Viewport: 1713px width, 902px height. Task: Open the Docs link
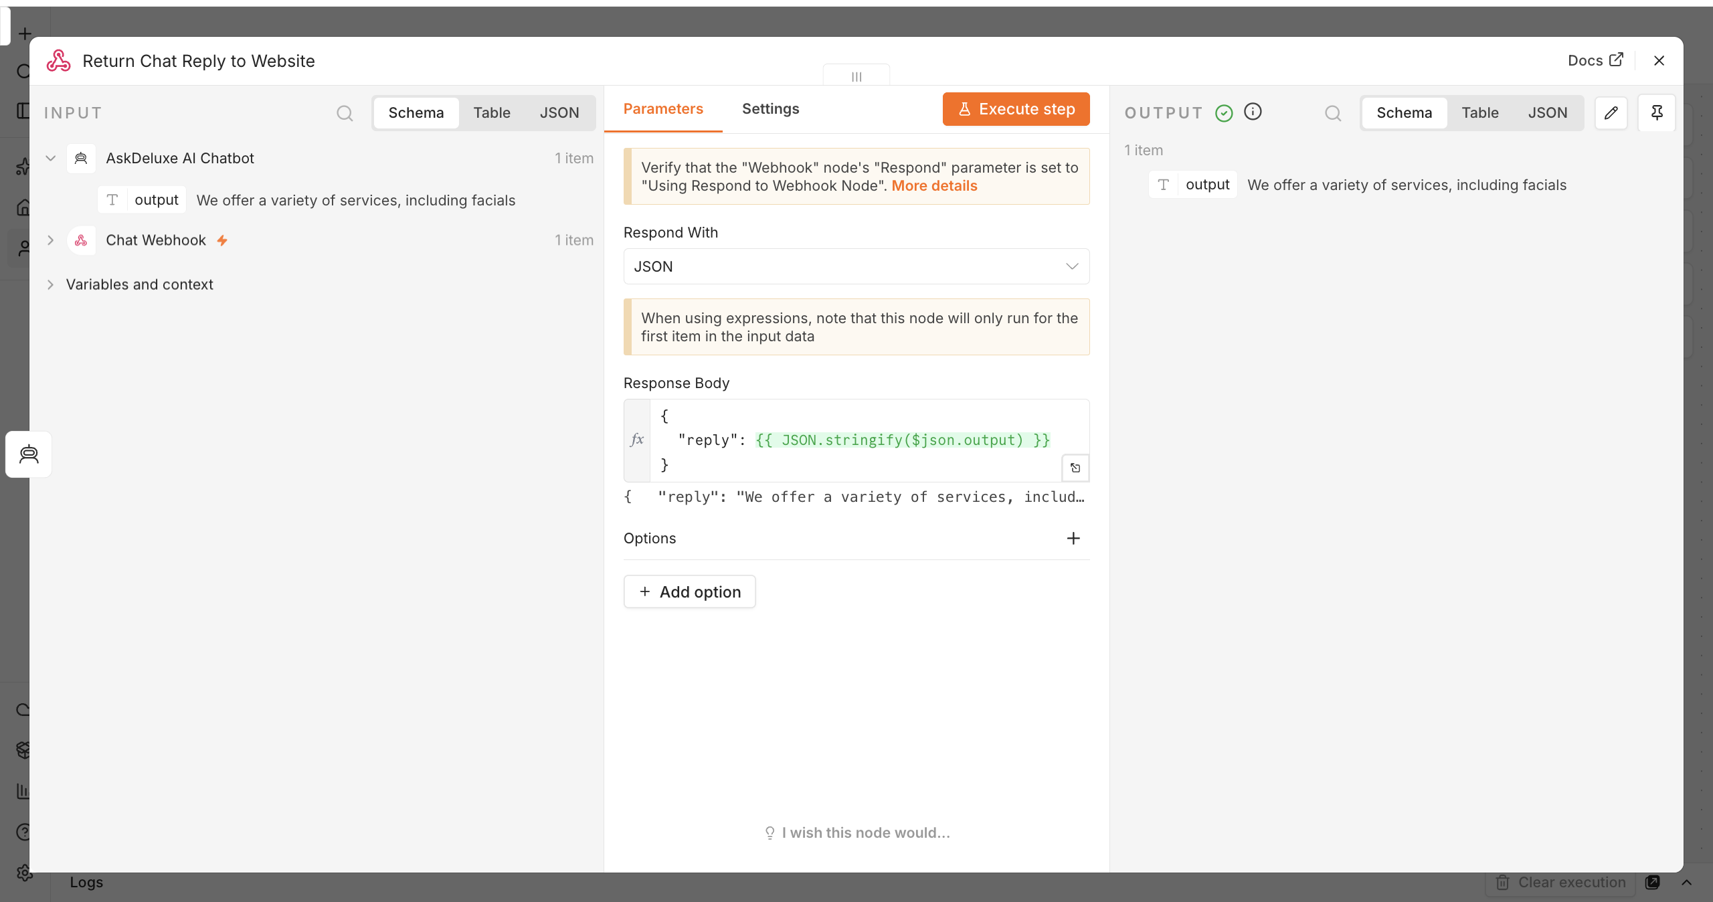1595,61
